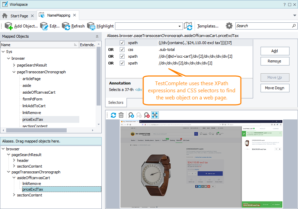Click the Edit object toolbar icon
The height and width of the screenshot is (209, 298).
click(44, 26)
